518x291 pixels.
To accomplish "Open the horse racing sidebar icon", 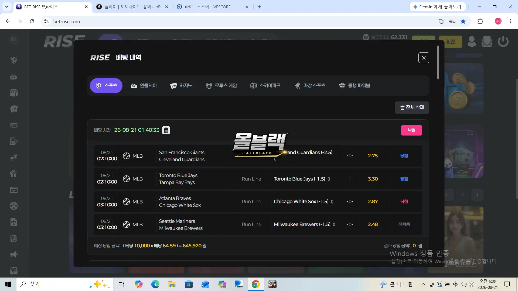I will click(14, 157).
